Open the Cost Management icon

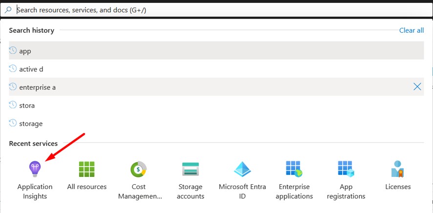coord(139,169)
